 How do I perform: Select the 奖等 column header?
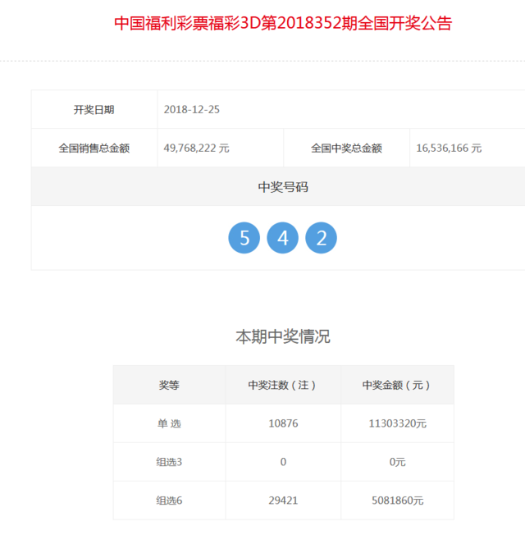tap(169, 385)
